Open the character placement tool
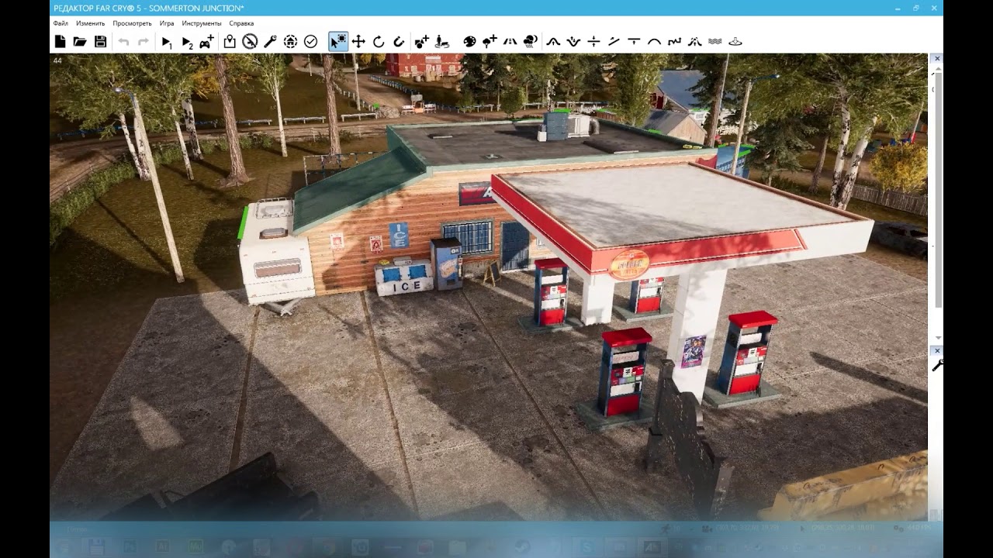 [x=441, y=42]
